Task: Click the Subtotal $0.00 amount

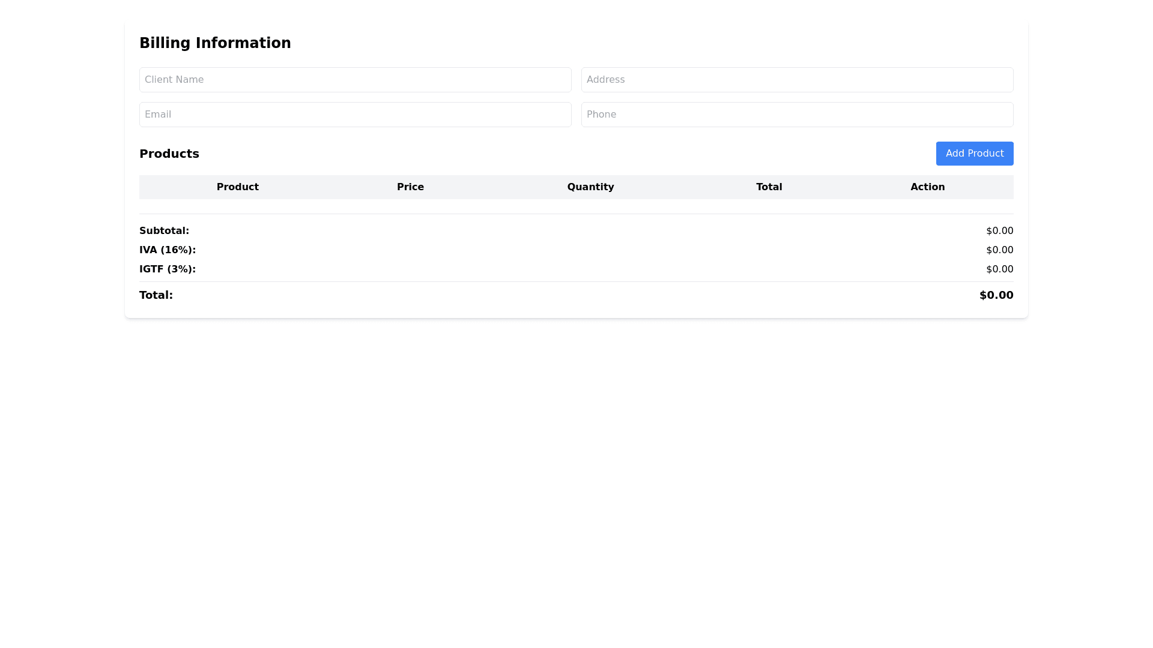Action: (999, 231)
